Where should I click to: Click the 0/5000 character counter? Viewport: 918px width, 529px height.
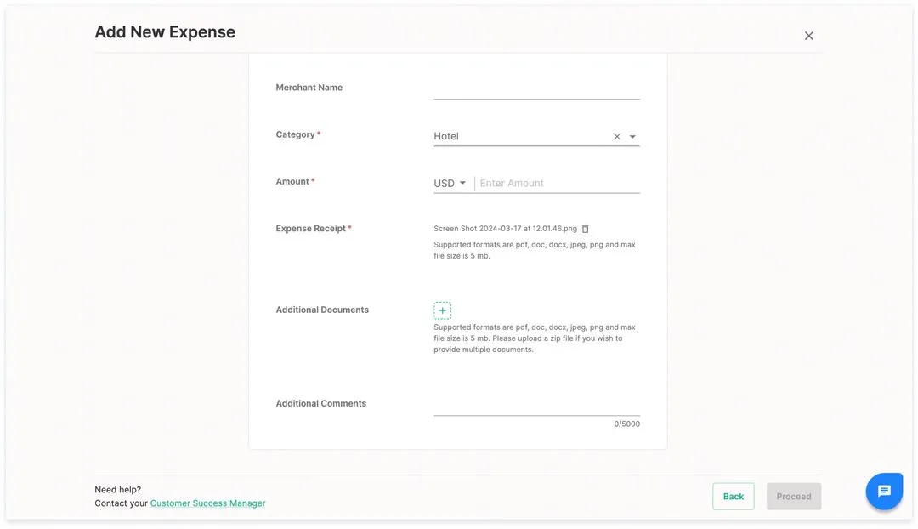pos(626,424)
